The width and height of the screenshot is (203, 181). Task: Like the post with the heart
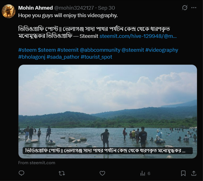[x=102, y=173]
